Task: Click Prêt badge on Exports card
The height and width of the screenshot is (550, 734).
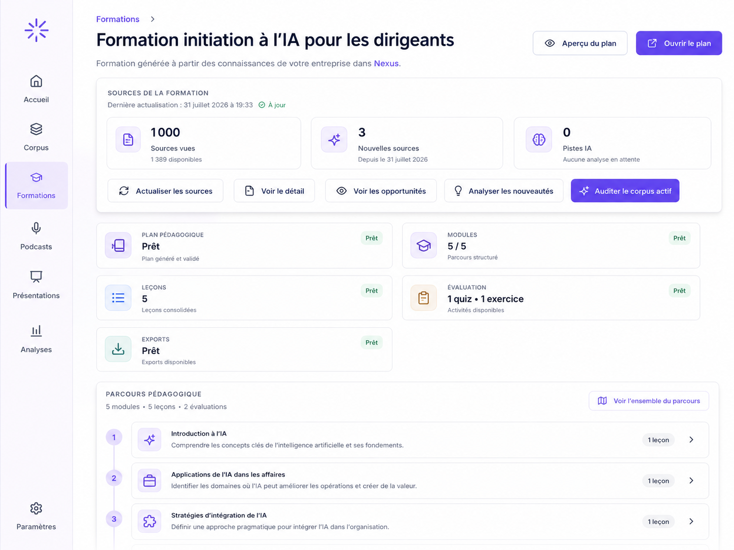Action: click(x=372, y=342)
